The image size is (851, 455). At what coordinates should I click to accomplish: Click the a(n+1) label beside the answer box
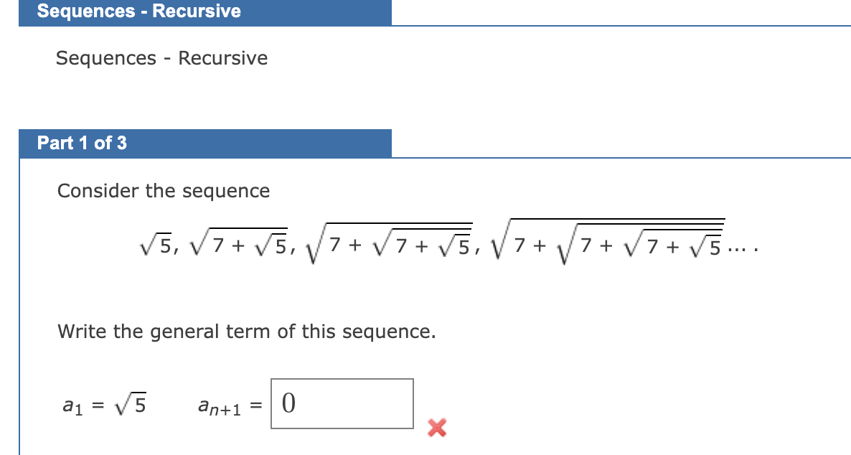(220, 406)
